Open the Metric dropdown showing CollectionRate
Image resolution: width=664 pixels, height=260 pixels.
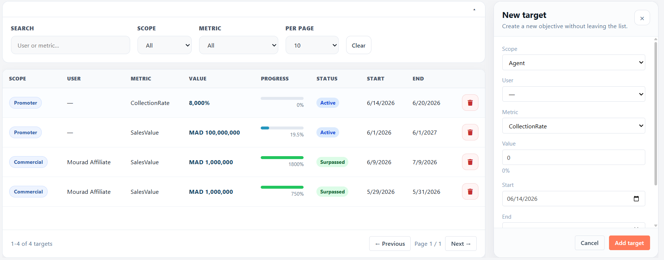[x=573, y=126]
